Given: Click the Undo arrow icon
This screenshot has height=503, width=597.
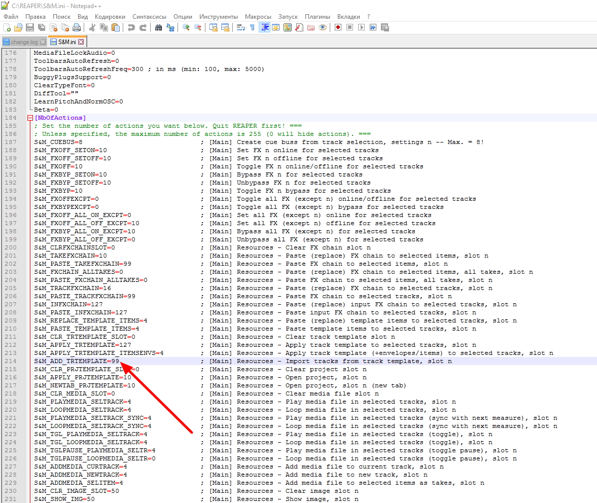Looking at the screenshot, I should click(x=131, y=27).
